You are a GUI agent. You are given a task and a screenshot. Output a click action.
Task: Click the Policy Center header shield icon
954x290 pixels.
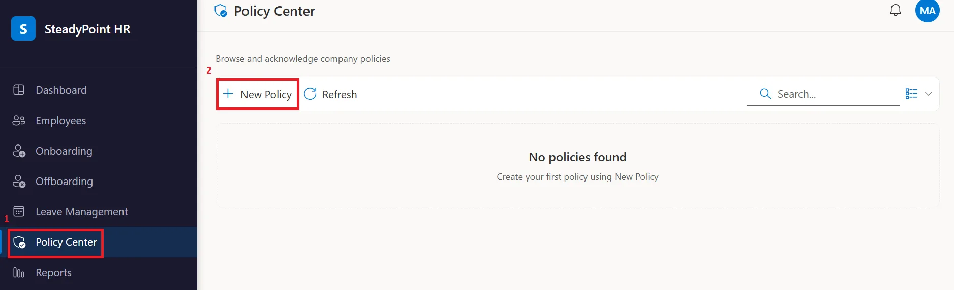tap(221, 11)
